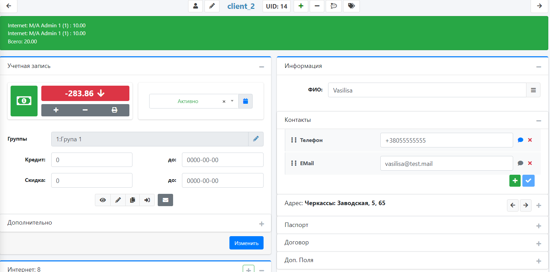Click the Кредит input field

(x=92, y=160)
